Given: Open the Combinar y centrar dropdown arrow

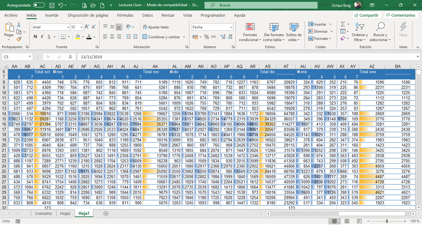Looking at the screenshot, I should tap(184, 37).
